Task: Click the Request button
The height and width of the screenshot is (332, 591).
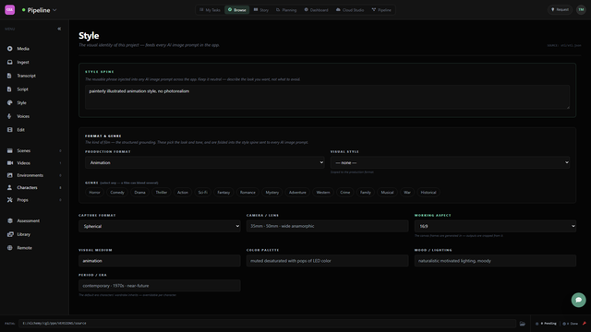Action: coord(560,10)
